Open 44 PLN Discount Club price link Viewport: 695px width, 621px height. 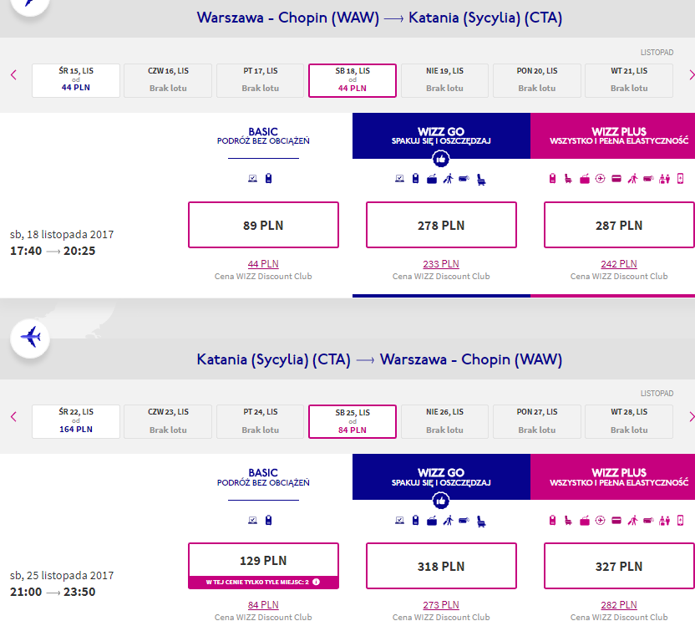(263, 264)
